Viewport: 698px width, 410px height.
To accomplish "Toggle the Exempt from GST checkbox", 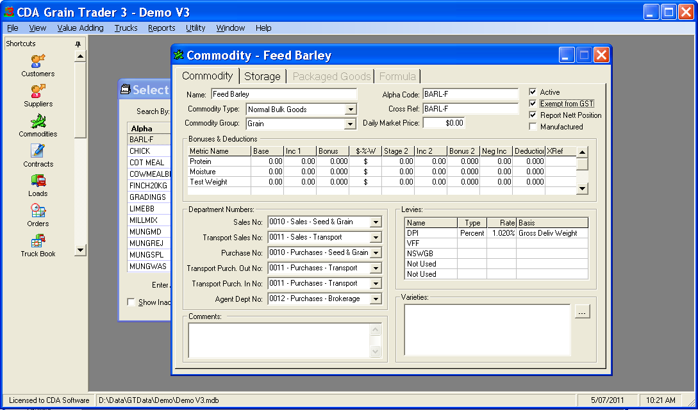I will tap(533, 104).
